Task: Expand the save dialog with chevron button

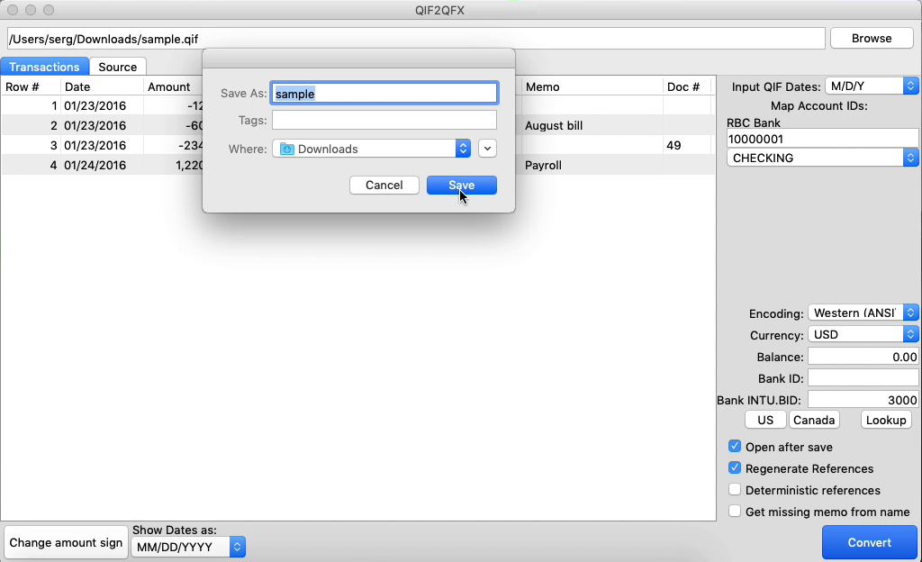Action: point(487,149)
